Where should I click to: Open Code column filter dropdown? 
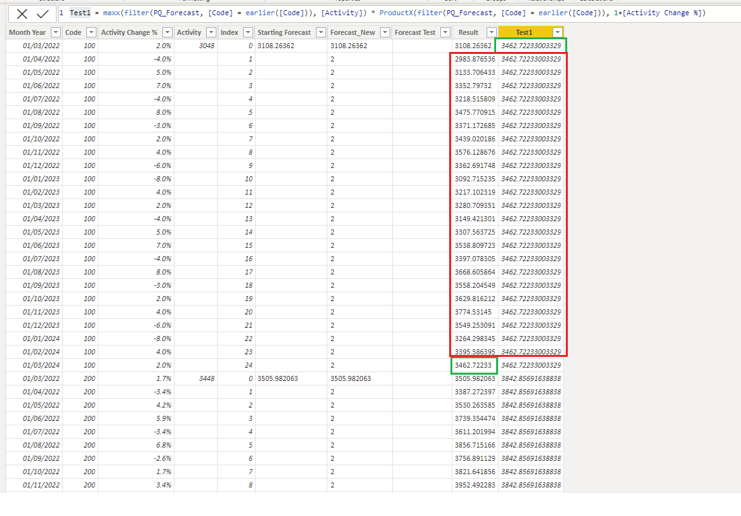click(x=92, y=32)
